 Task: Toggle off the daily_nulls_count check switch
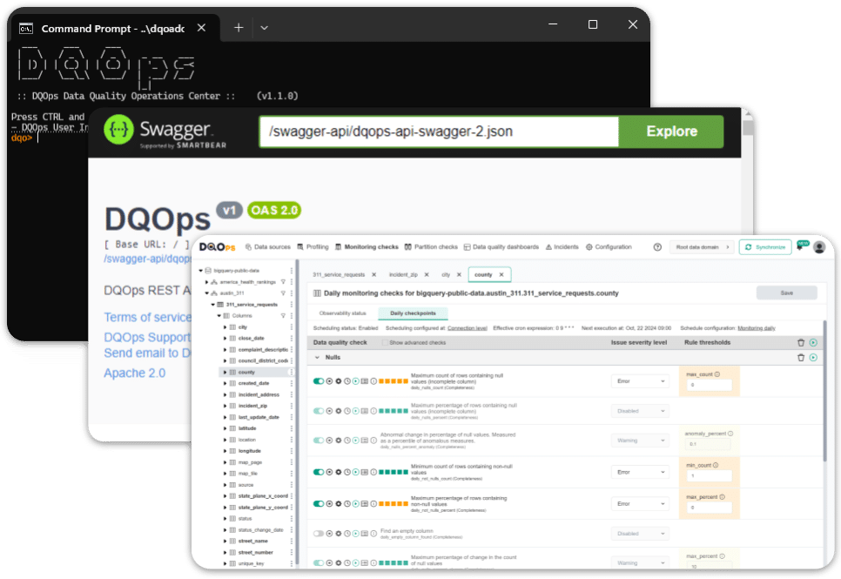319,381
